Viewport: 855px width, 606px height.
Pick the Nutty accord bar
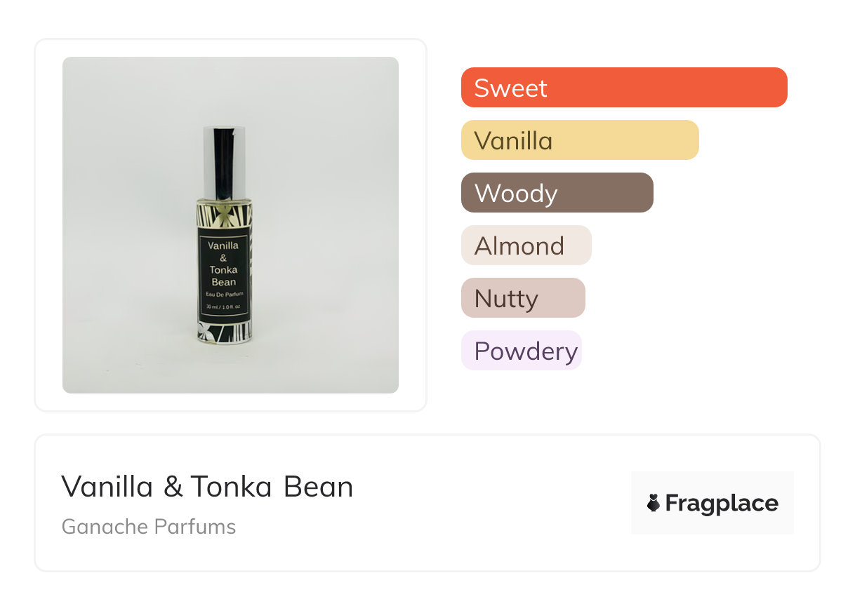point(522,298)
